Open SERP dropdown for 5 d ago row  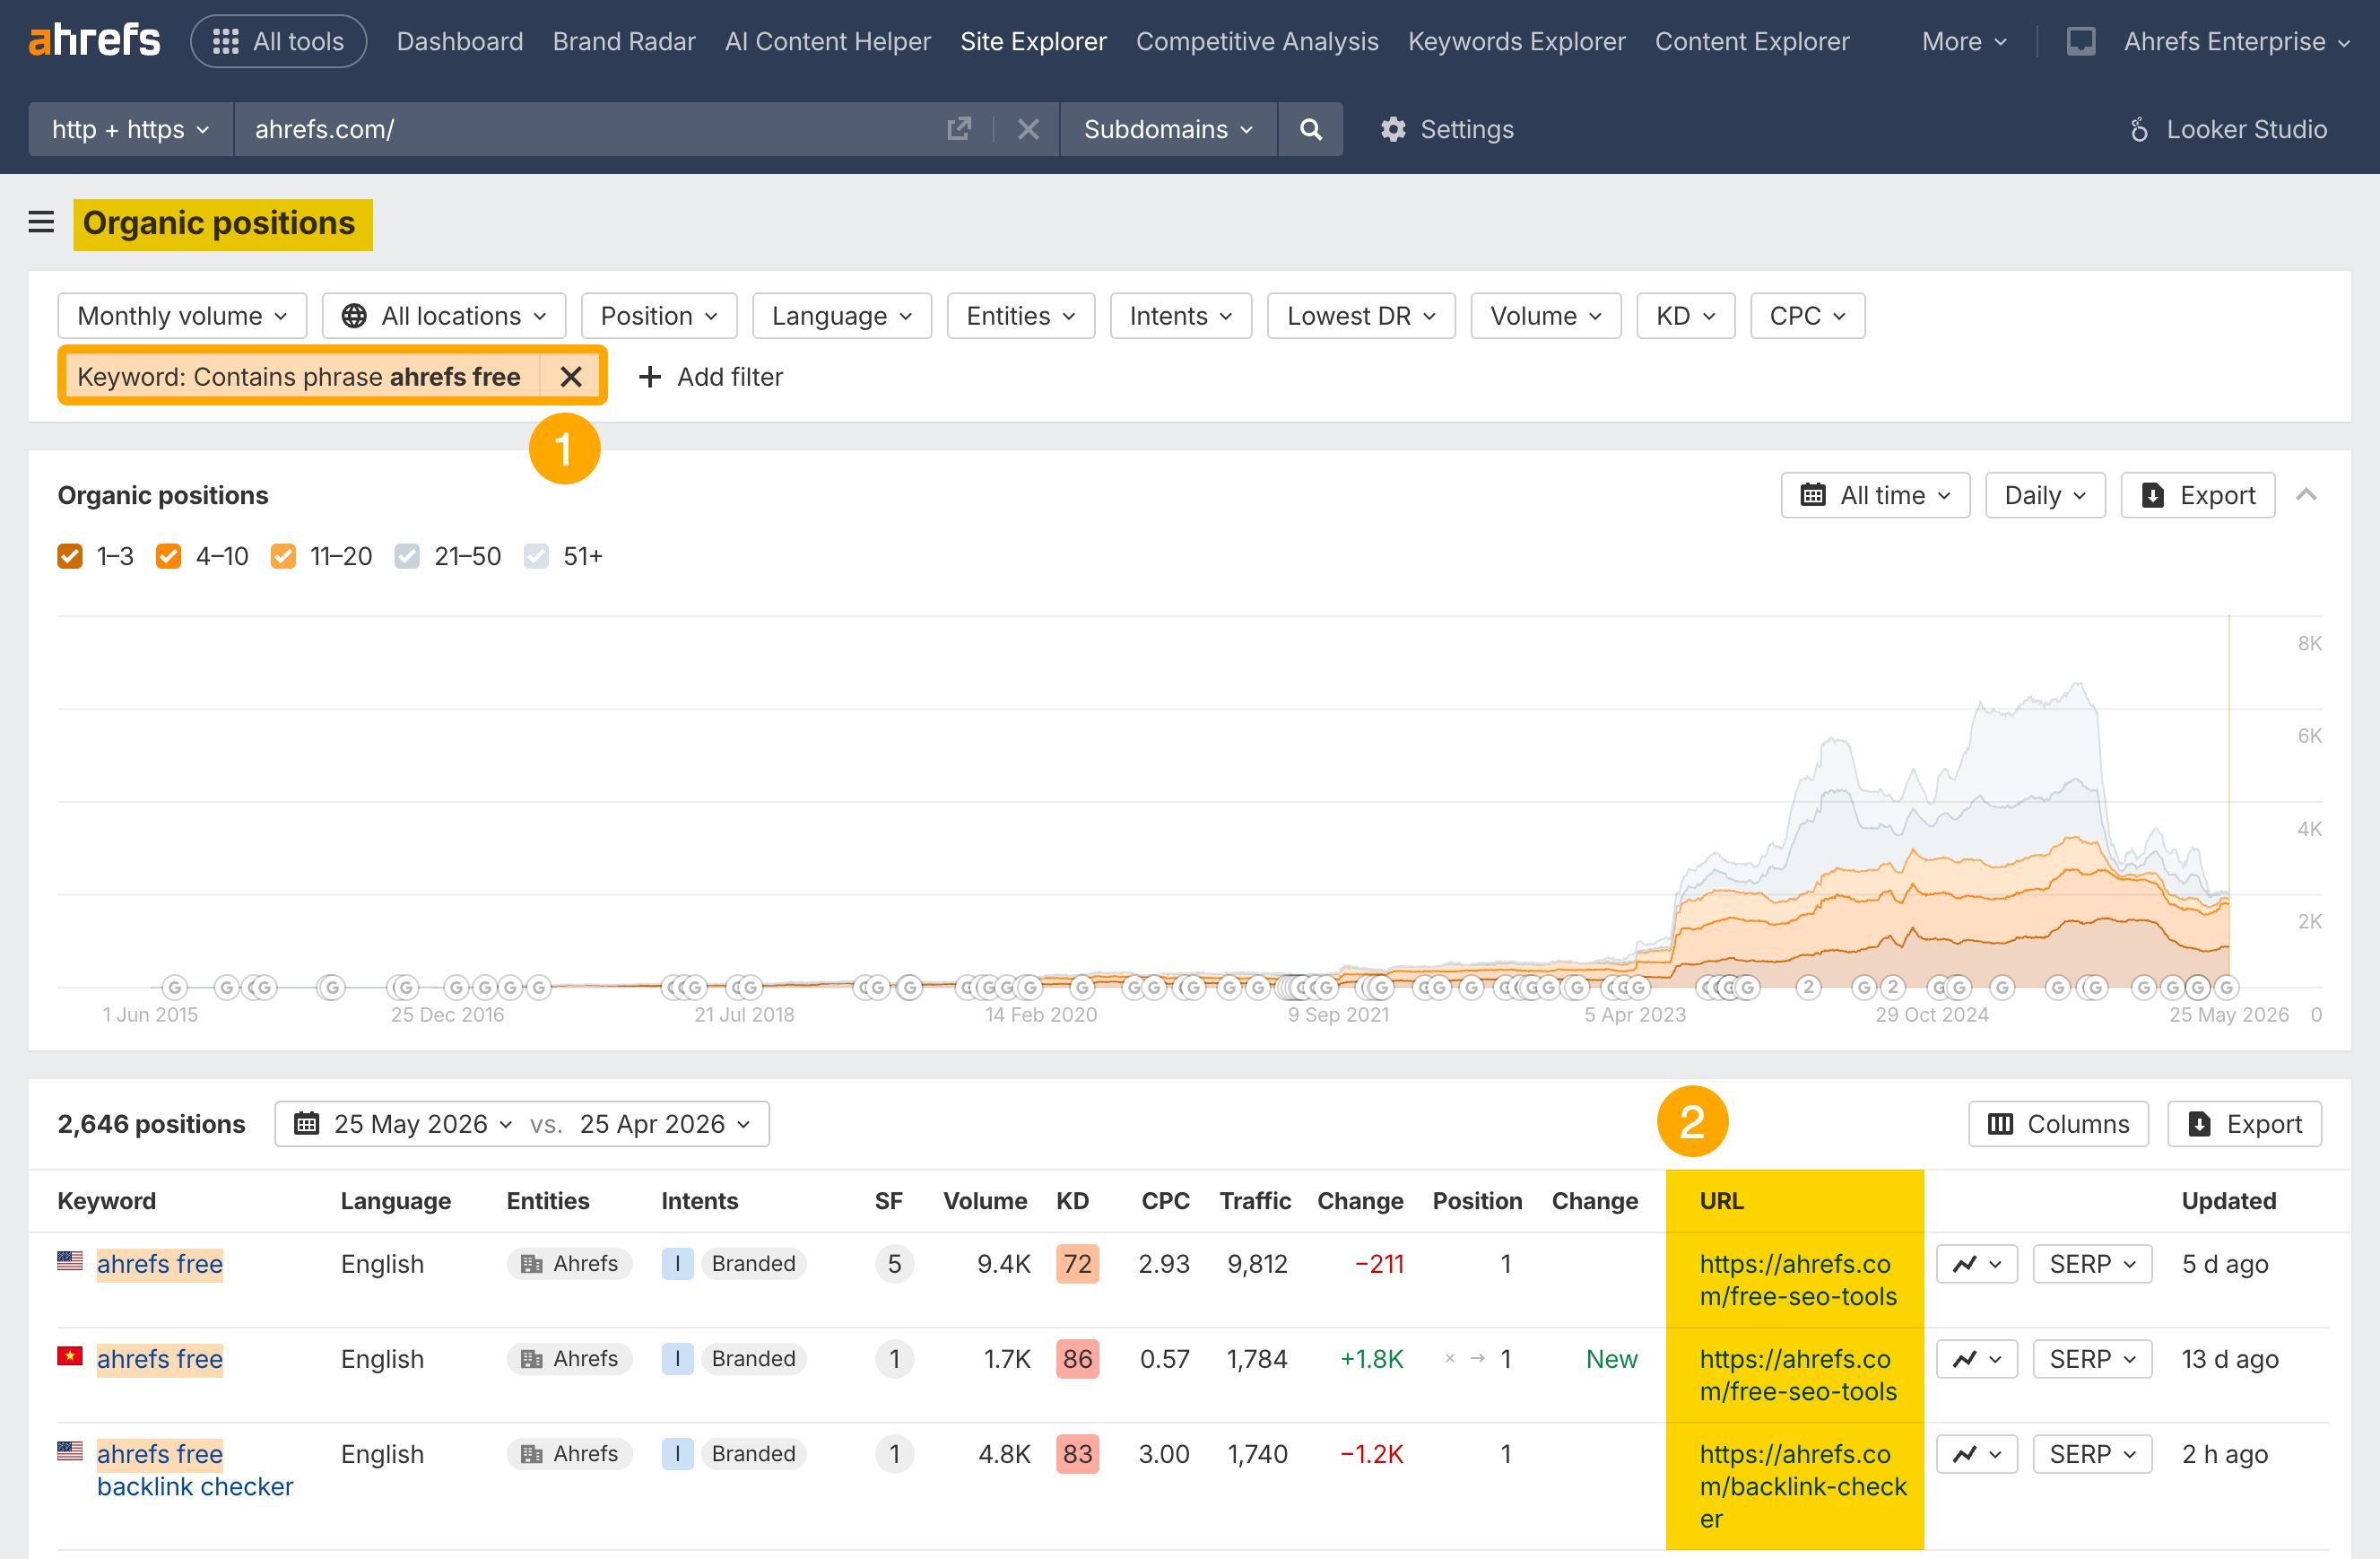[x=2092, y=1264]
